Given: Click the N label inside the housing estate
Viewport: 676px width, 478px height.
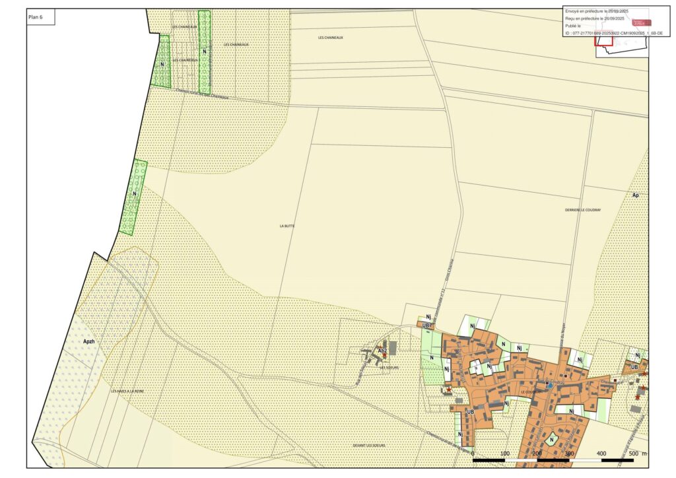Looking at the screenshot, I should point(552,439).
